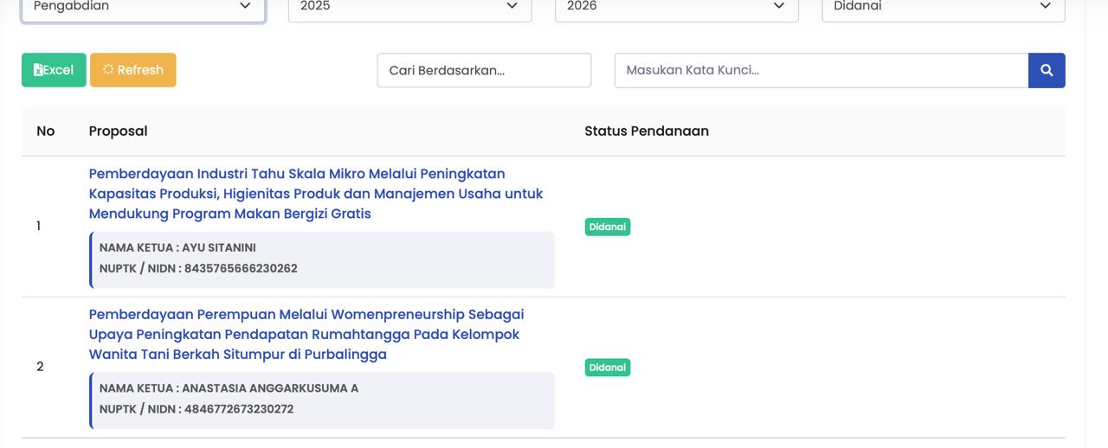
Task: Click the Proposal column header
Action: [118, 131]
